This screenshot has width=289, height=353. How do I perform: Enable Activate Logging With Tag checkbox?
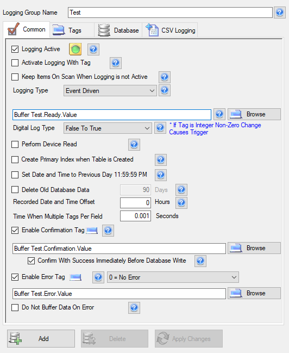15,63
